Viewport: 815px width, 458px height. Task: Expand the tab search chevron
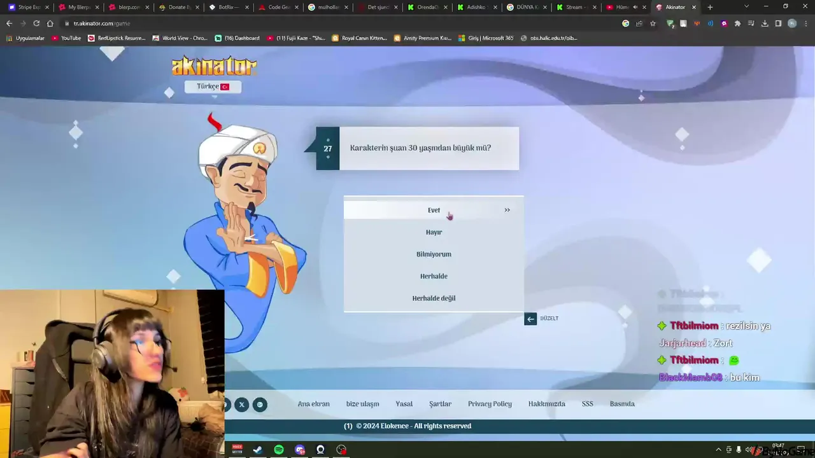coord(747,7)
